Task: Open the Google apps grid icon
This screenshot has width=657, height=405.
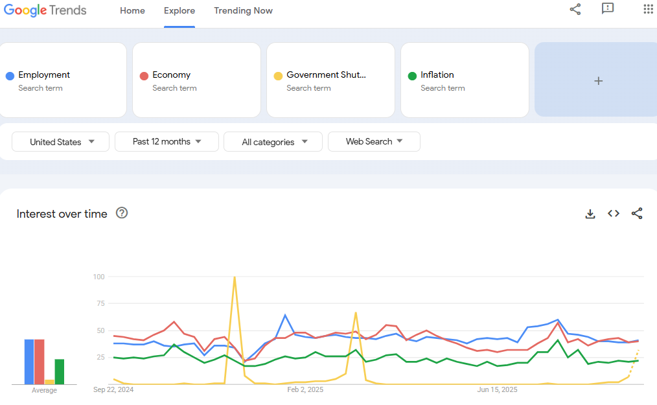Action: [x=648, y=9]
